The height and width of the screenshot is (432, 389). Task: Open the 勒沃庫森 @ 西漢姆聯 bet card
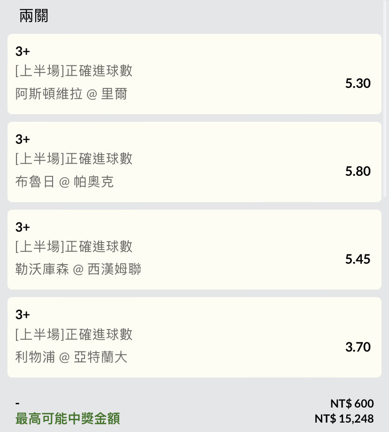click(194, 250)
